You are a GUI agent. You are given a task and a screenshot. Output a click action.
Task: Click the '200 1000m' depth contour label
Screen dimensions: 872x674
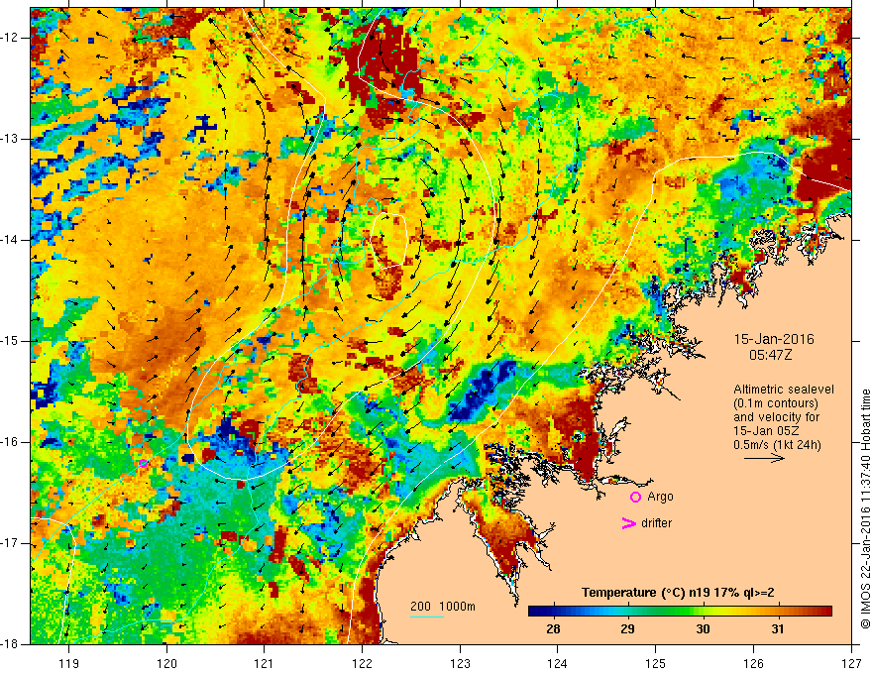click(x=443, y=607)
